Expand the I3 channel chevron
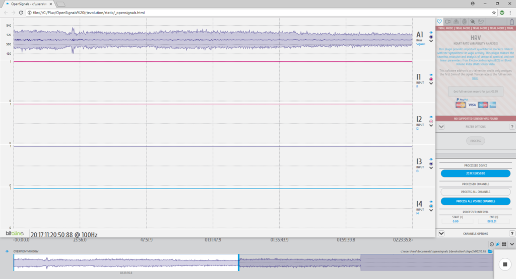516x279 pixels. tap(431, 168)
